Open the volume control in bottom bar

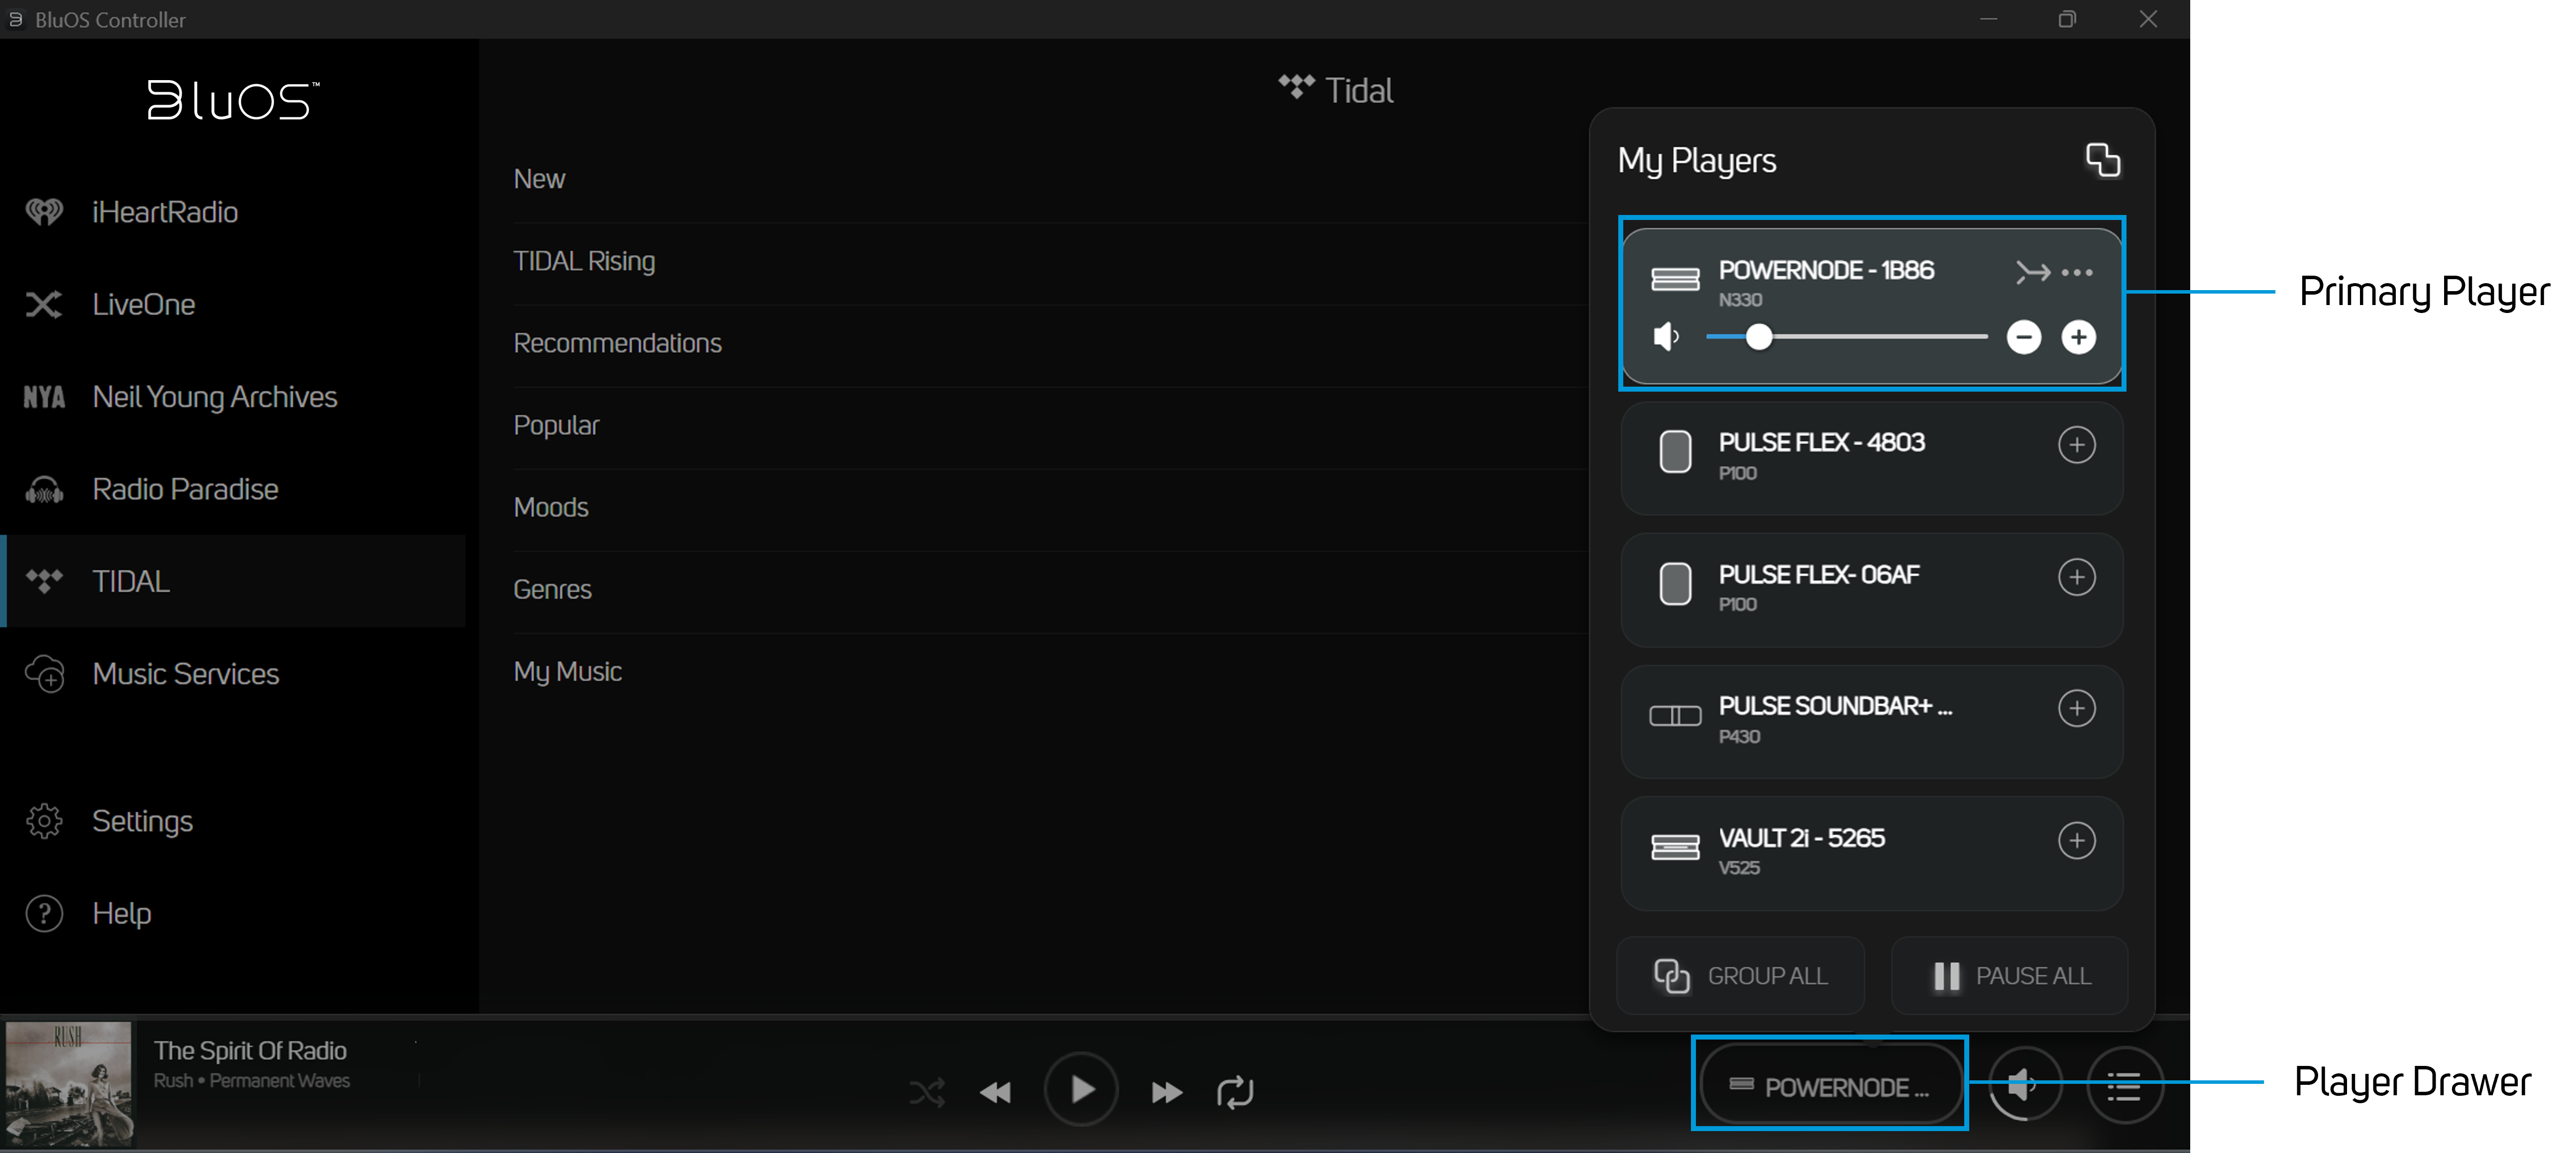2024,1085
